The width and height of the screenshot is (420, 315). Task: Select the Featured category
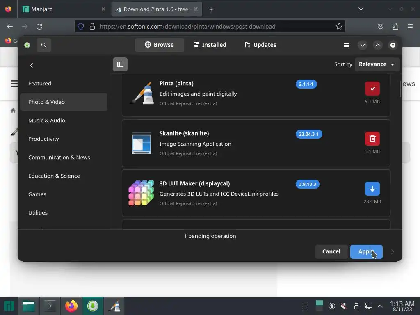[64, 83]
